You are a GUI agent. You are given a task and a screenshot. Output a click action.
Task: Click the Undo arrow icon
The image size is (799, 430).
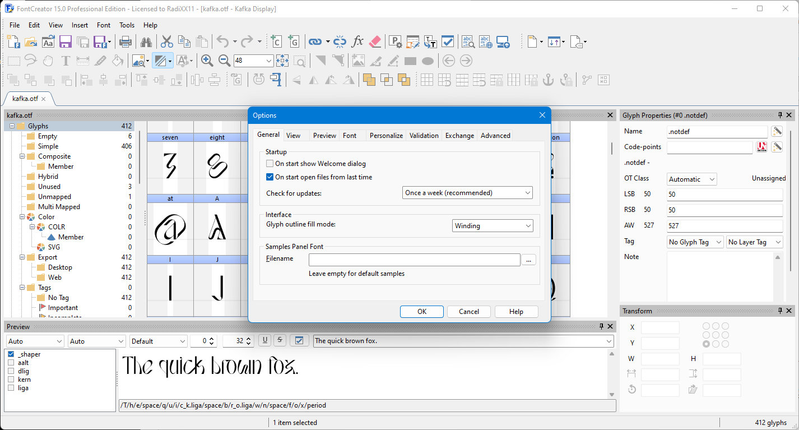coord(222,41)
